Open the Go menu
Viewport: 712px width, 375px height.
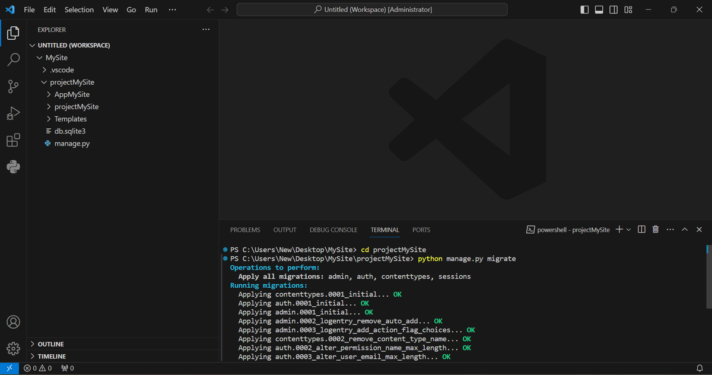click(x=131, y=9)
